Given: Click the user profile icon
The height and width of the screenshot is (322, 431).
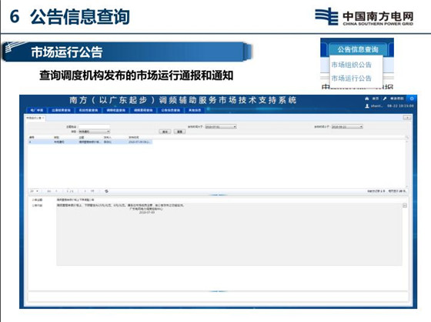Looking at the screenshot, I should 367,106.
